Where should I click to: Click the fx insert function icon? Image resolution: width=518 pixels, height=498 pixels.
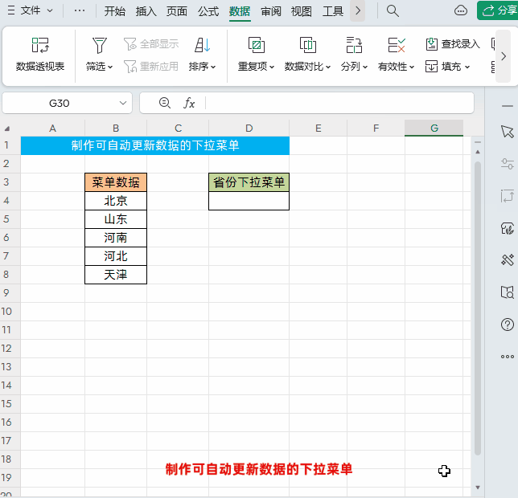pyautogui.click(x=189, y=104)
